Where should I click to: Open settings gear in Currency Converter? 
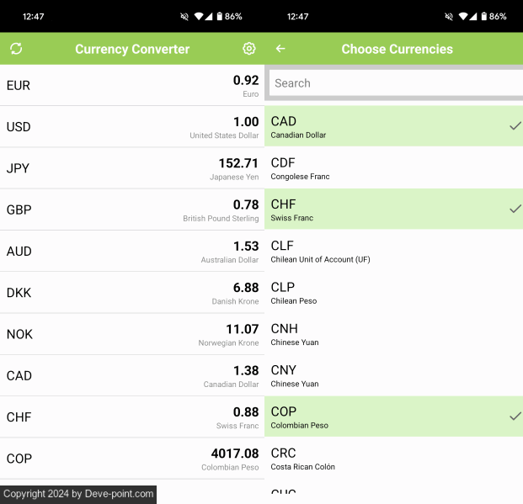(x=248, y=49)
